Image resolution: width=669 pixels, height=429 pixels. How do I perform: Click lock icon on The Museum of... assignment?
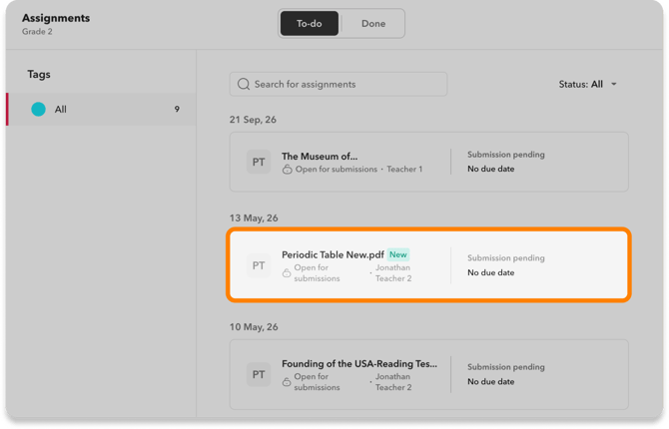288,170
